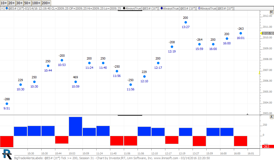Viewport: 274px width, 160px height.
Task: Switch to the 50+ size filter
Action: click(27, 3)
